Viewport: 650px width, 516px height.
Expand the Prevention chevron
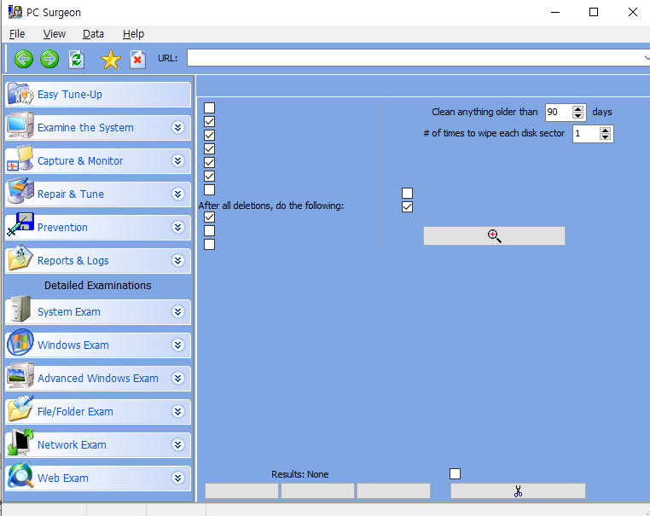coord(177,227)
